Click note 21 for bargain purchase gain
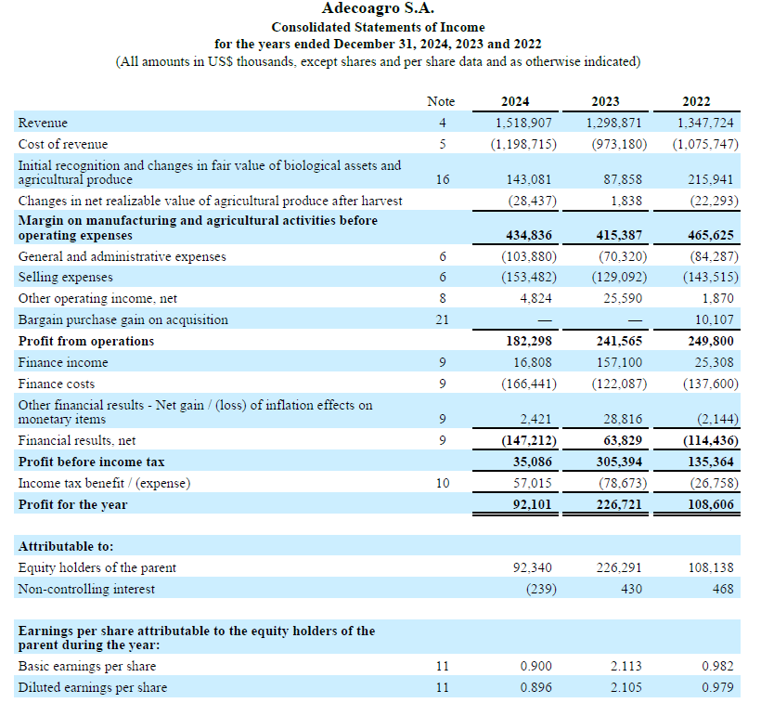Screen dimensions: 761x716 [x=442, y=319]
